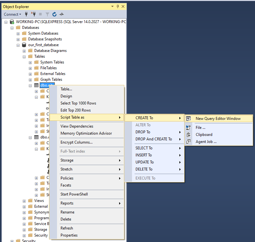Viewport: 255px width, 242px height.
Task: Click the Disconnect plug icon with red X
Action: pos(33,14)
